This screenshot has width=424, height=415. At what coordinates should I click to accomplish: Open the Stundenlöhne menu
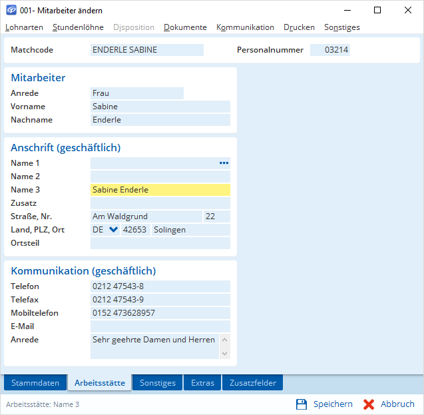(x=79, y=27)
